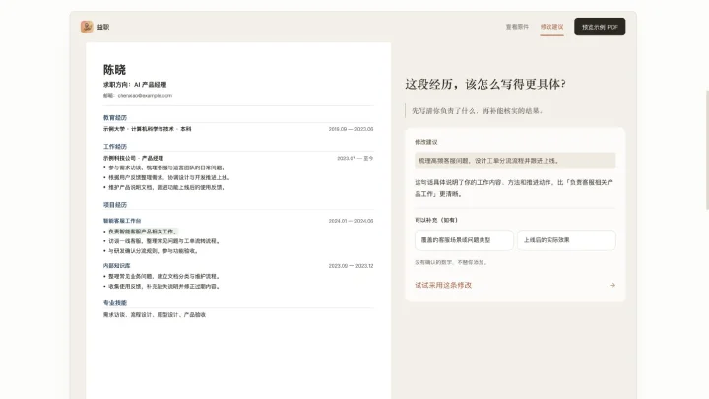Click the bullet 维护产品说明文档
This screenshot has height=399, width=709.
[166, 188]
